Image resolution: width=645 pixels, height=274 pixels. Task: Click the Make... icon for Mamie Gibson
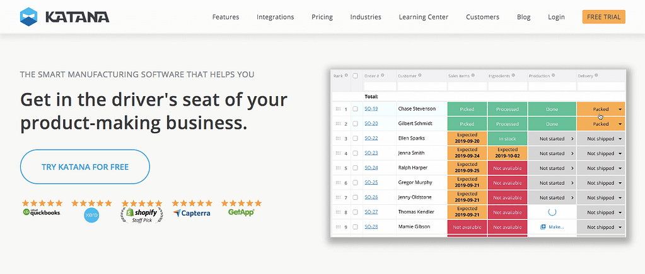tap(543, 227)
